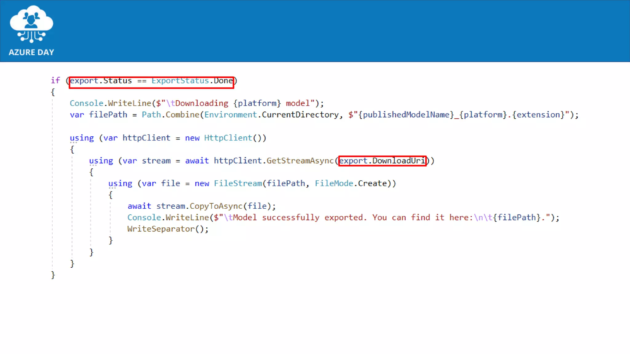Image resolution: width=630 pixels, height=354 pixels.
Task: Click the AZURE DAY text label
Action: tap(31, 52)
